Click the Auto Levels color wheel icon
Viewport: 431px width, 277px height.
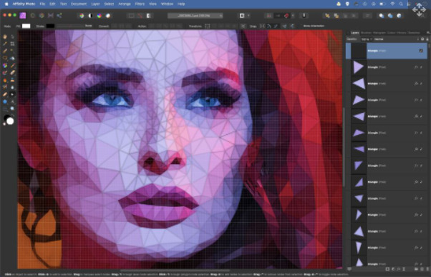click(x=82, y=16)
